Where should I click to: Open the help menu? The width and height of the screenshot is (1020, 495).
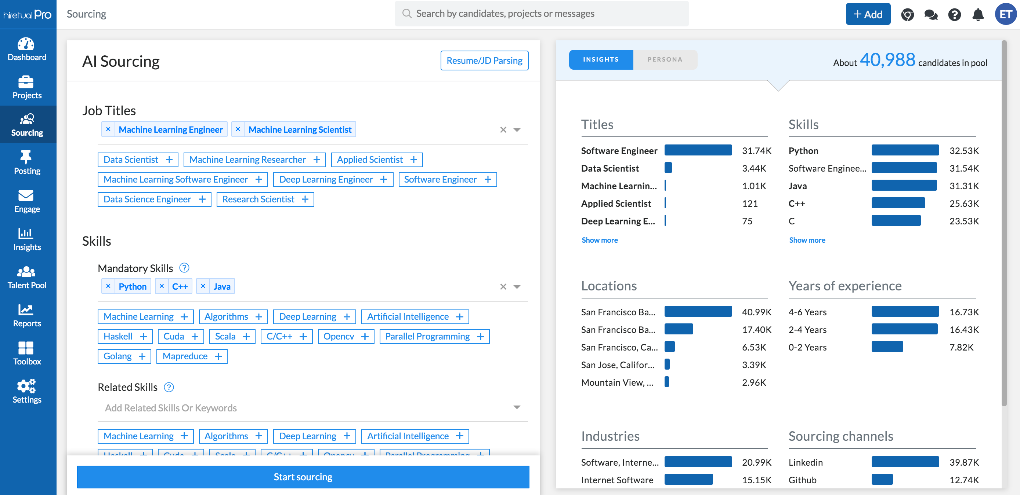(955, 14)
